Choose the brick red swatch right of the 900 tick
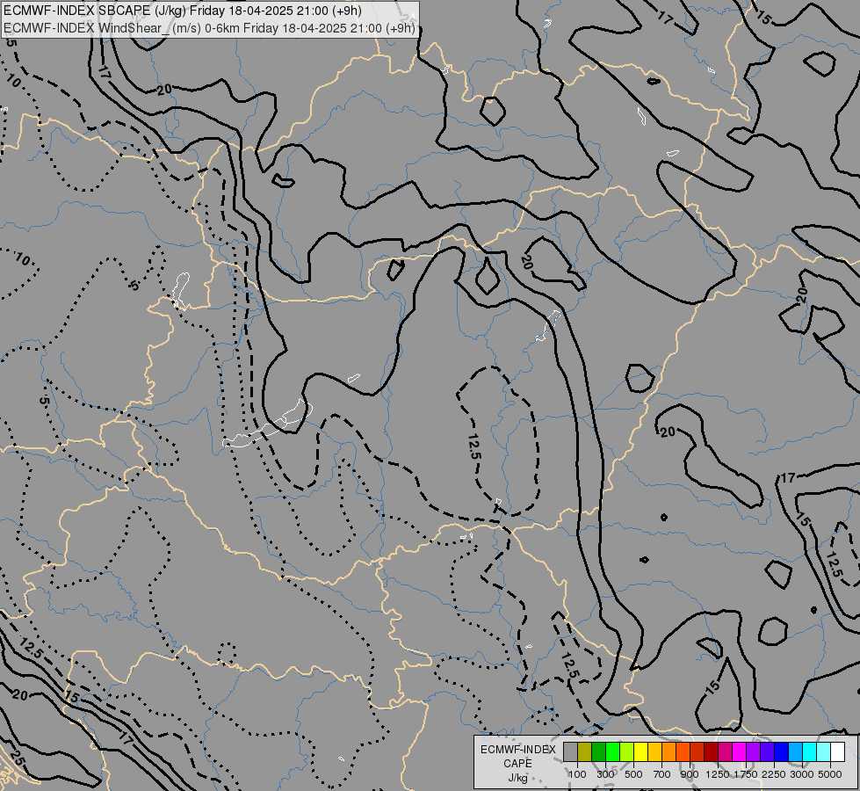Image resolution: width=860 pixels, height=791 pixels. tap(697, 751)
